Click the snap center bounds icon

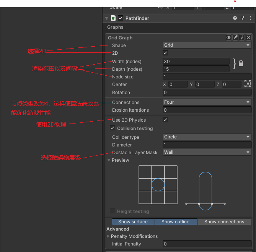tap(248, 84)
